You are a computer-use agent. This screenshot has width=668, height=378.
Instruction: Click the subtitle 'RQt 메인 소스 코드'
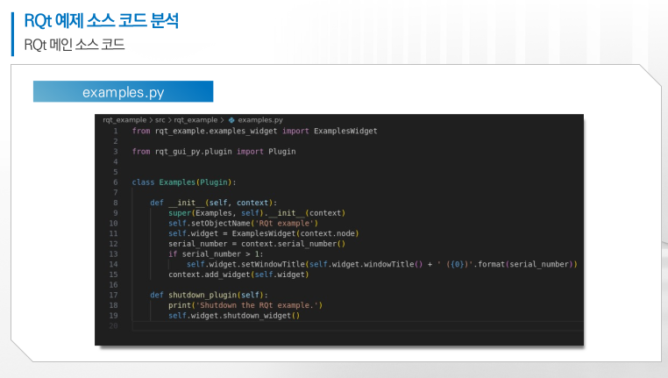coord(75,45)
